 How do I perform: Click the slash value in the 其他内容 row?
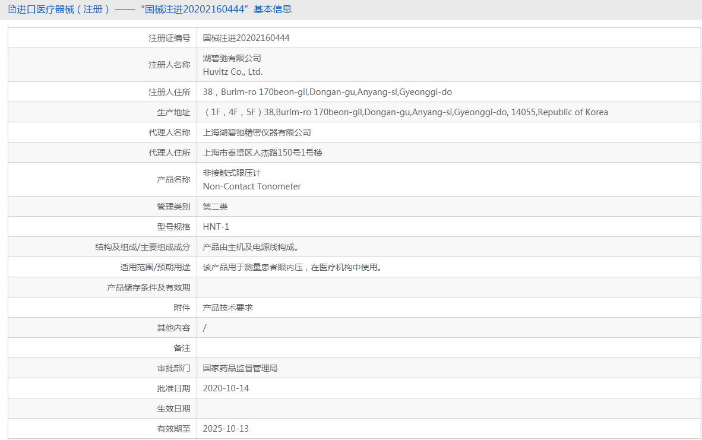[204, 328]
